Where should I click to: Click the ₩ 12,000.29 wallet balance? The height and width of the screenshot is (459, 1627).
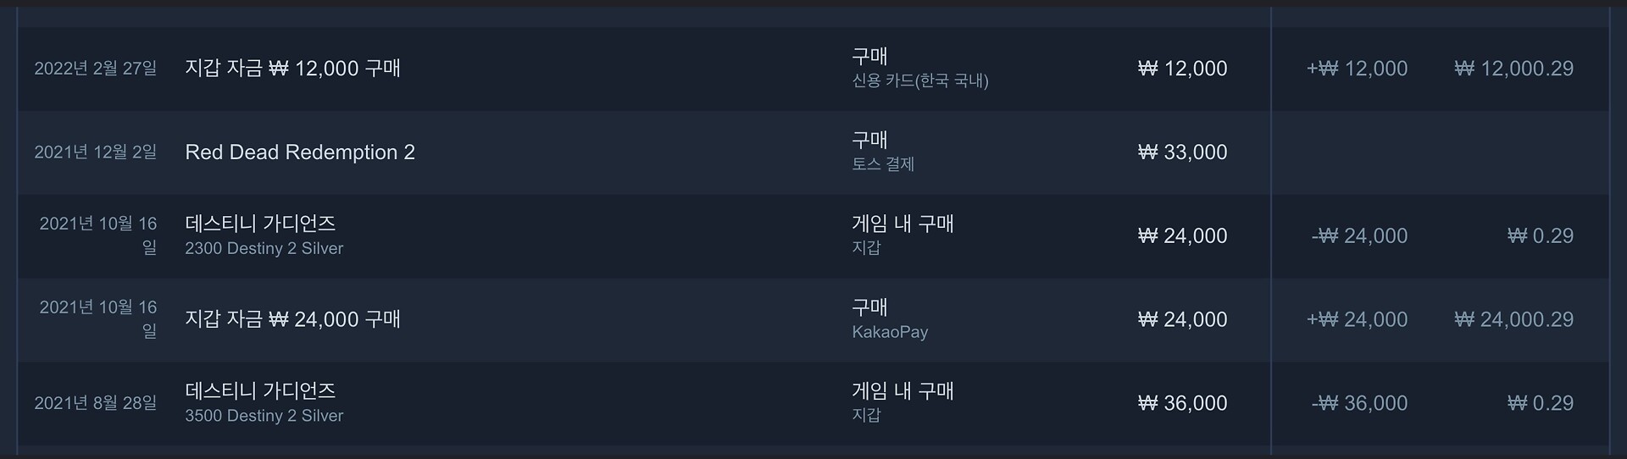click(1513, 69)
